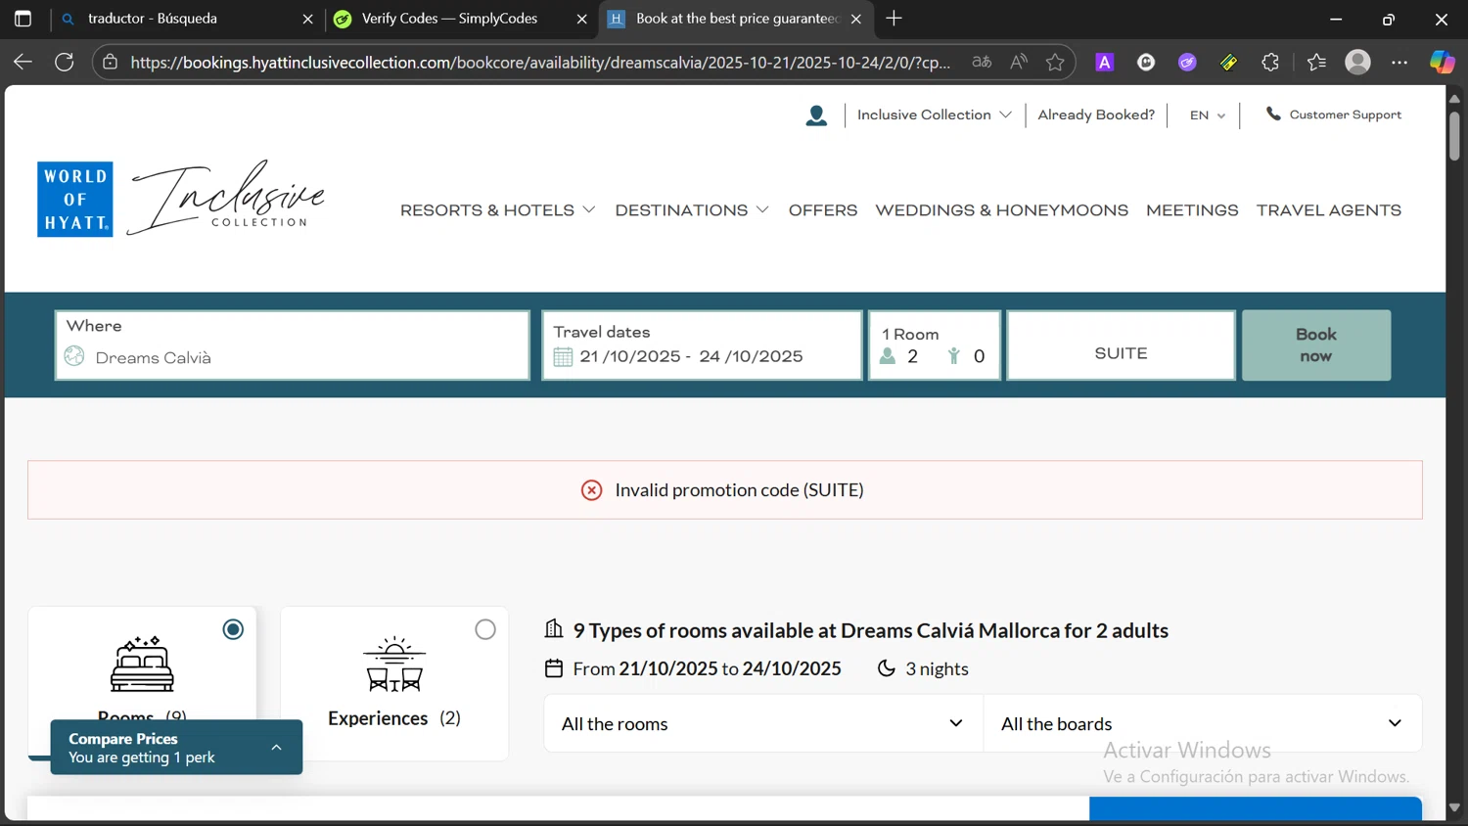Screen dimensions: 1468x826
Task: Open a new browser tab
Action: pyautogui.click(x=894, y=19)
